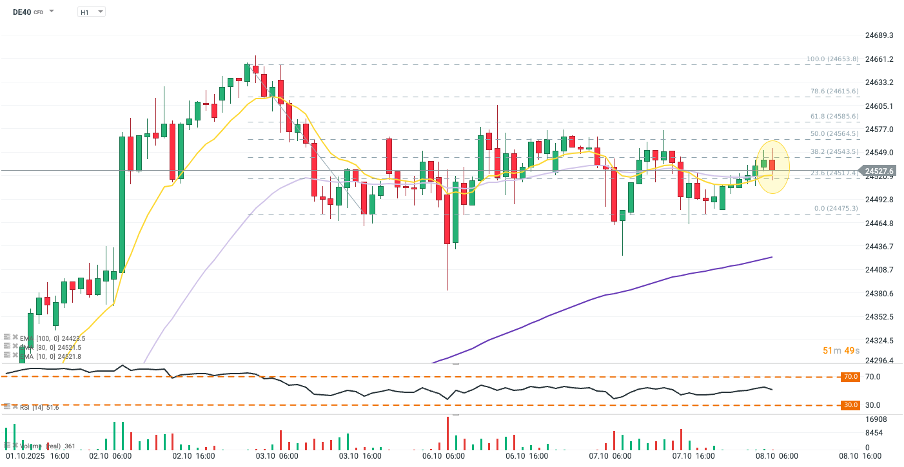Open RSI [14] indicator settings icon
Viewport: 904px width, 467px height.
[x=7, y=407]
